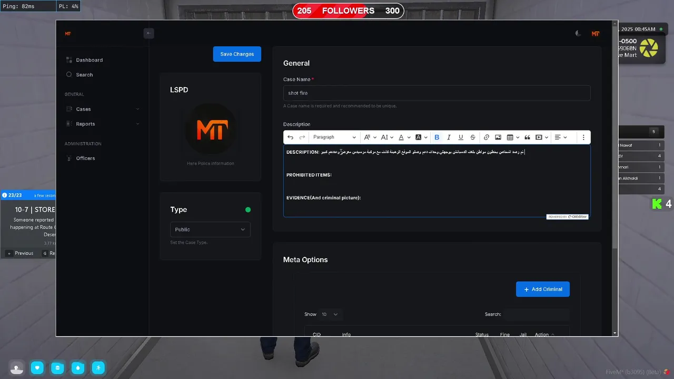Open the insert table dropdown
Image resolution: width=674 pixels, height=379 pixels.
point(513,137)
